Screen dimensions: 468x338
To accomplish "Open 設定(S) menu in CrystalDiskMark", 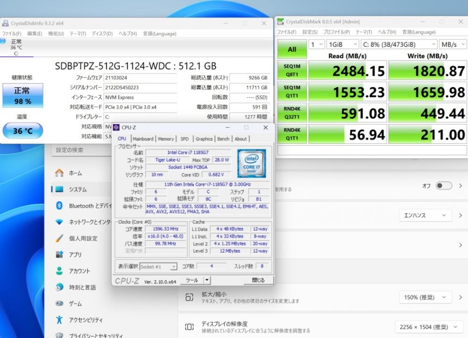I will click(310, 32).
